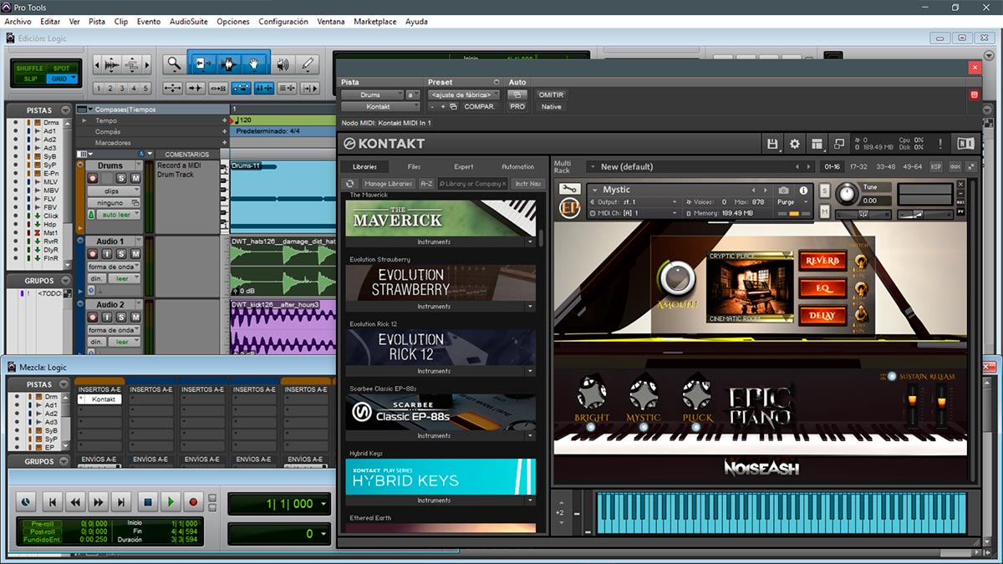The image size is (1003, 564).
Task: Open the Hybrid Keys library banner
Action: point(440,476)
